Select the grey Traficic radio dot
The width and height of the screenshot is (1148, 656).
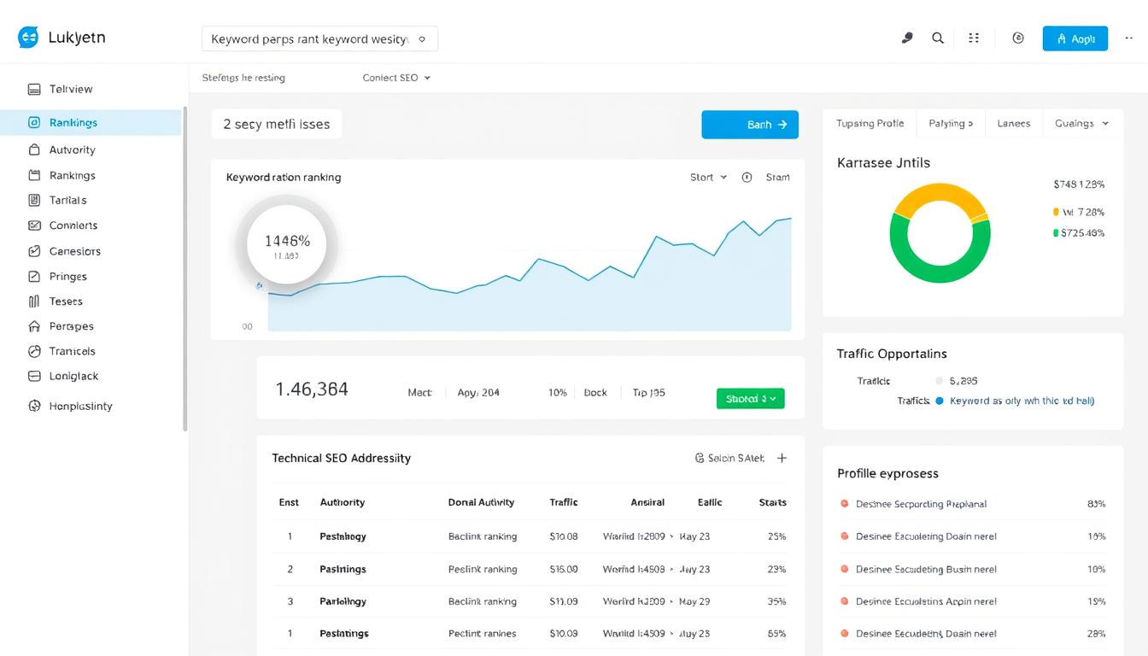[x=940, y=381]
